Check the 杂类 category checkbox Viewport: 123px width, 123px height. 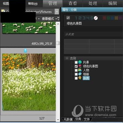click(x=76, y=78)
